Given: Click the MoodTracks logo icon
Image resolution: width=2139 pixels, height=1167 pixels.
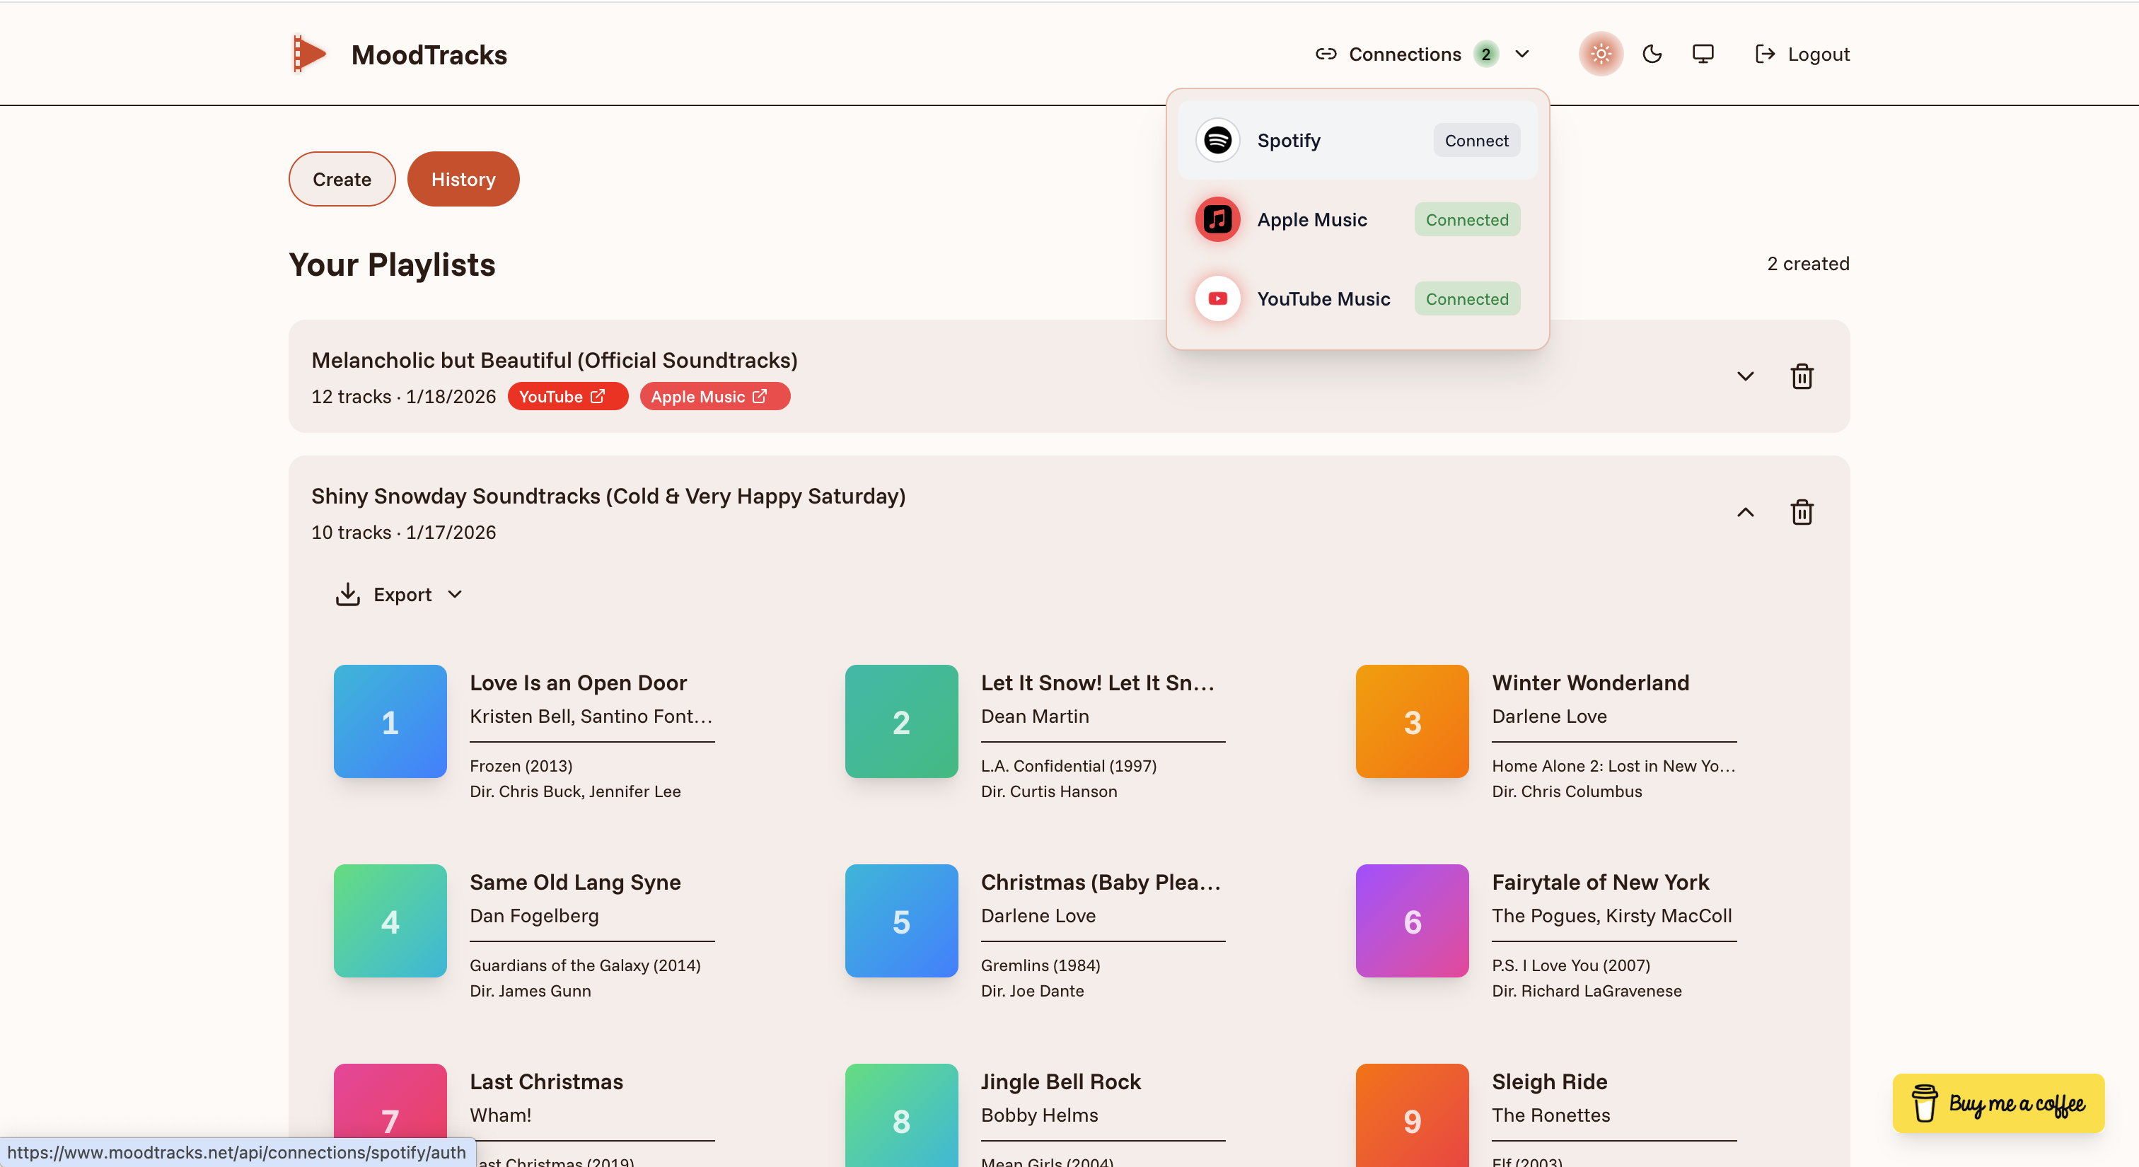Looking at the screenshot, I should coord(308,53).
